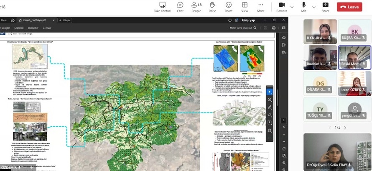Open the Share content tray
372x171 pixels.
pos(325,7)
